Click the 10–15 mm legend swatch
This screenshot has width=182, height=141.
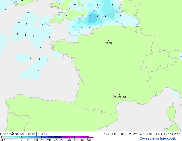click(38, 137)
